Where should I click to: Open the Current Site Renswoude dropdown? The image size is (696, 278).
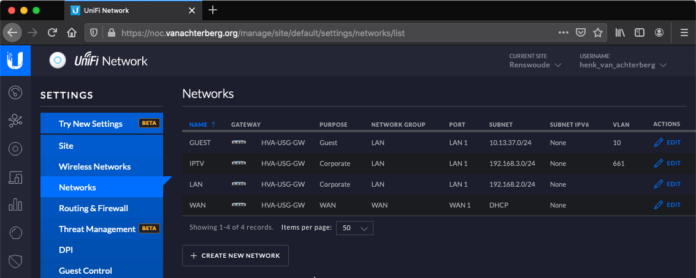[535, 65]
